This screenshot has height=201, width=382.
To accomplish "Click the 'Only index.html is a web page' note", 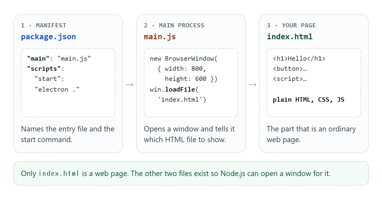I will 191,173.
